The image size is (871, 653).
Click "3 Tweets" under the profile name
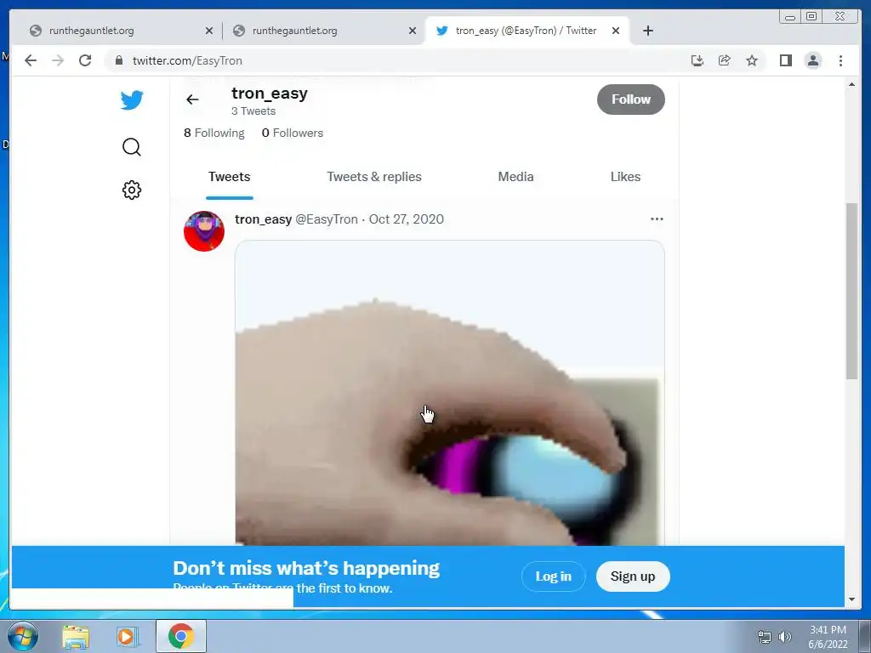(253, 111)
